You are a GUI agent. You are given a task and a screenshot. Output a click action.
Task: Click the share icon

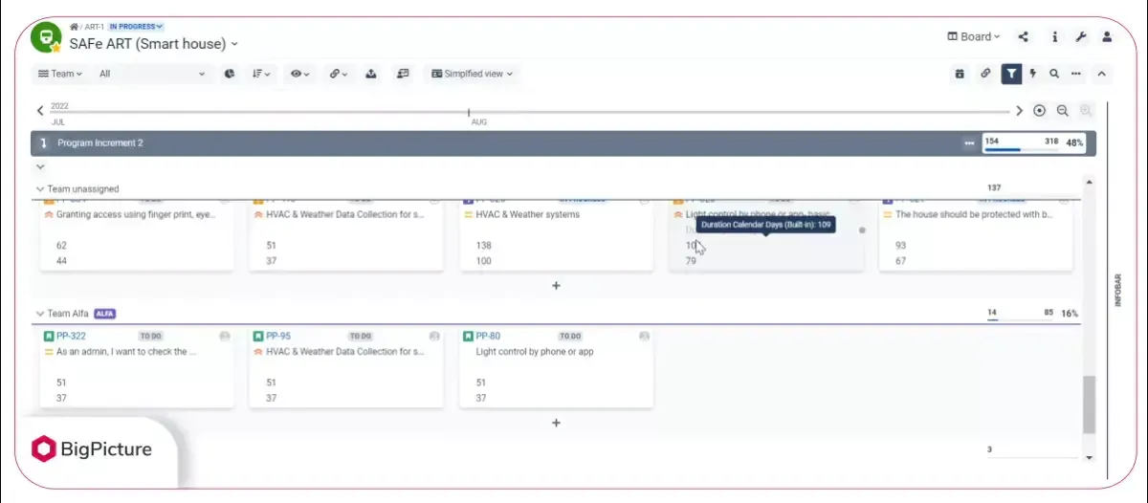tap(1024, 37)
